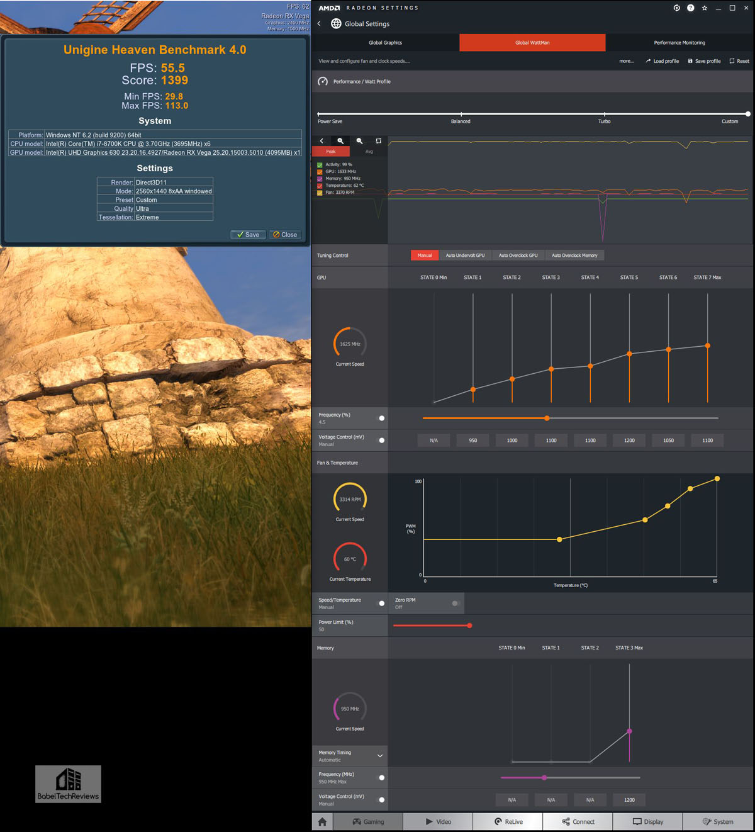Toggle the Memory Voltage Control switch

tap(379, 799)
